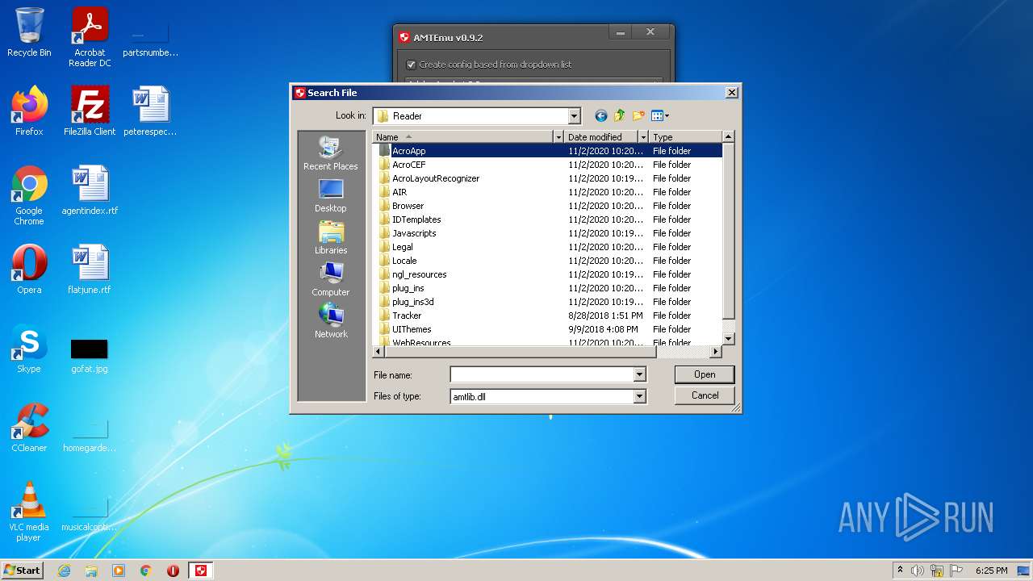The height and width of the screenshot is (581, 1033).
Task: Open CCleaner desktop shortcut
Action: pos(29,427)
